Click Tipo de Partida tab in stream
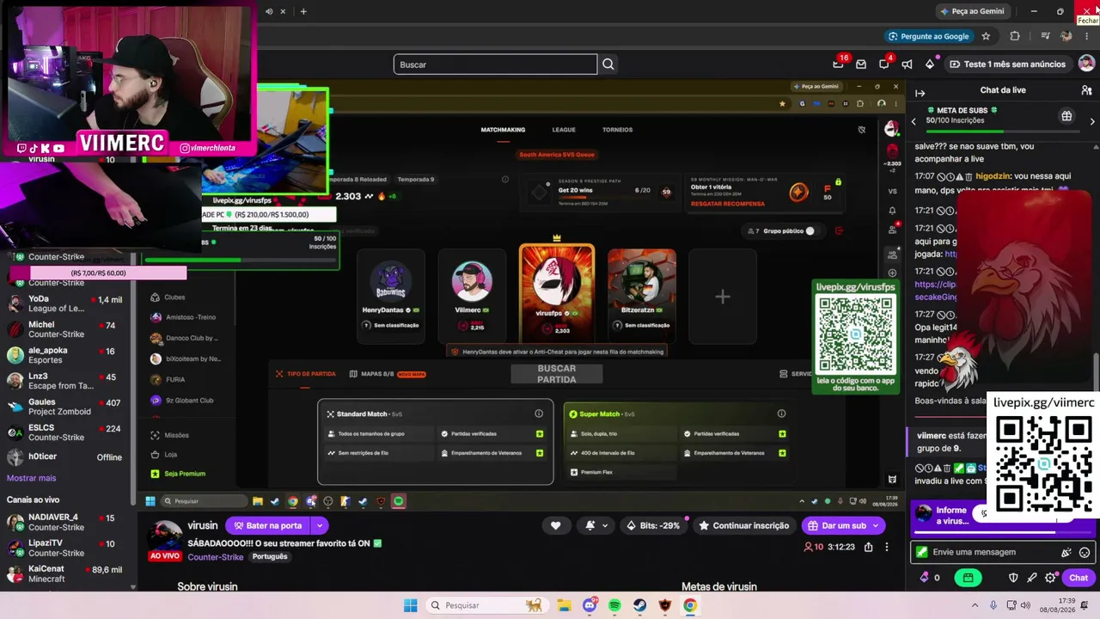The image size is (1100, 619). [306, 374]
